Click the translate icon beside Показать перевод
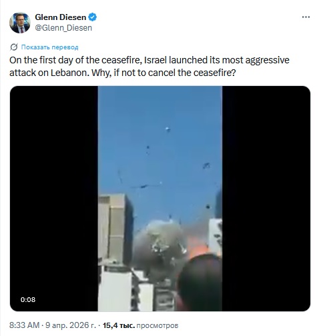The width and height of the screenshot is (319, 336). [14, 47]
